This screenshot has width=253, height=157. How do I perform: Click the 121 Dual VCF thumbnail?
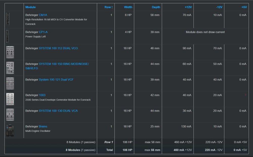[10, 83]
